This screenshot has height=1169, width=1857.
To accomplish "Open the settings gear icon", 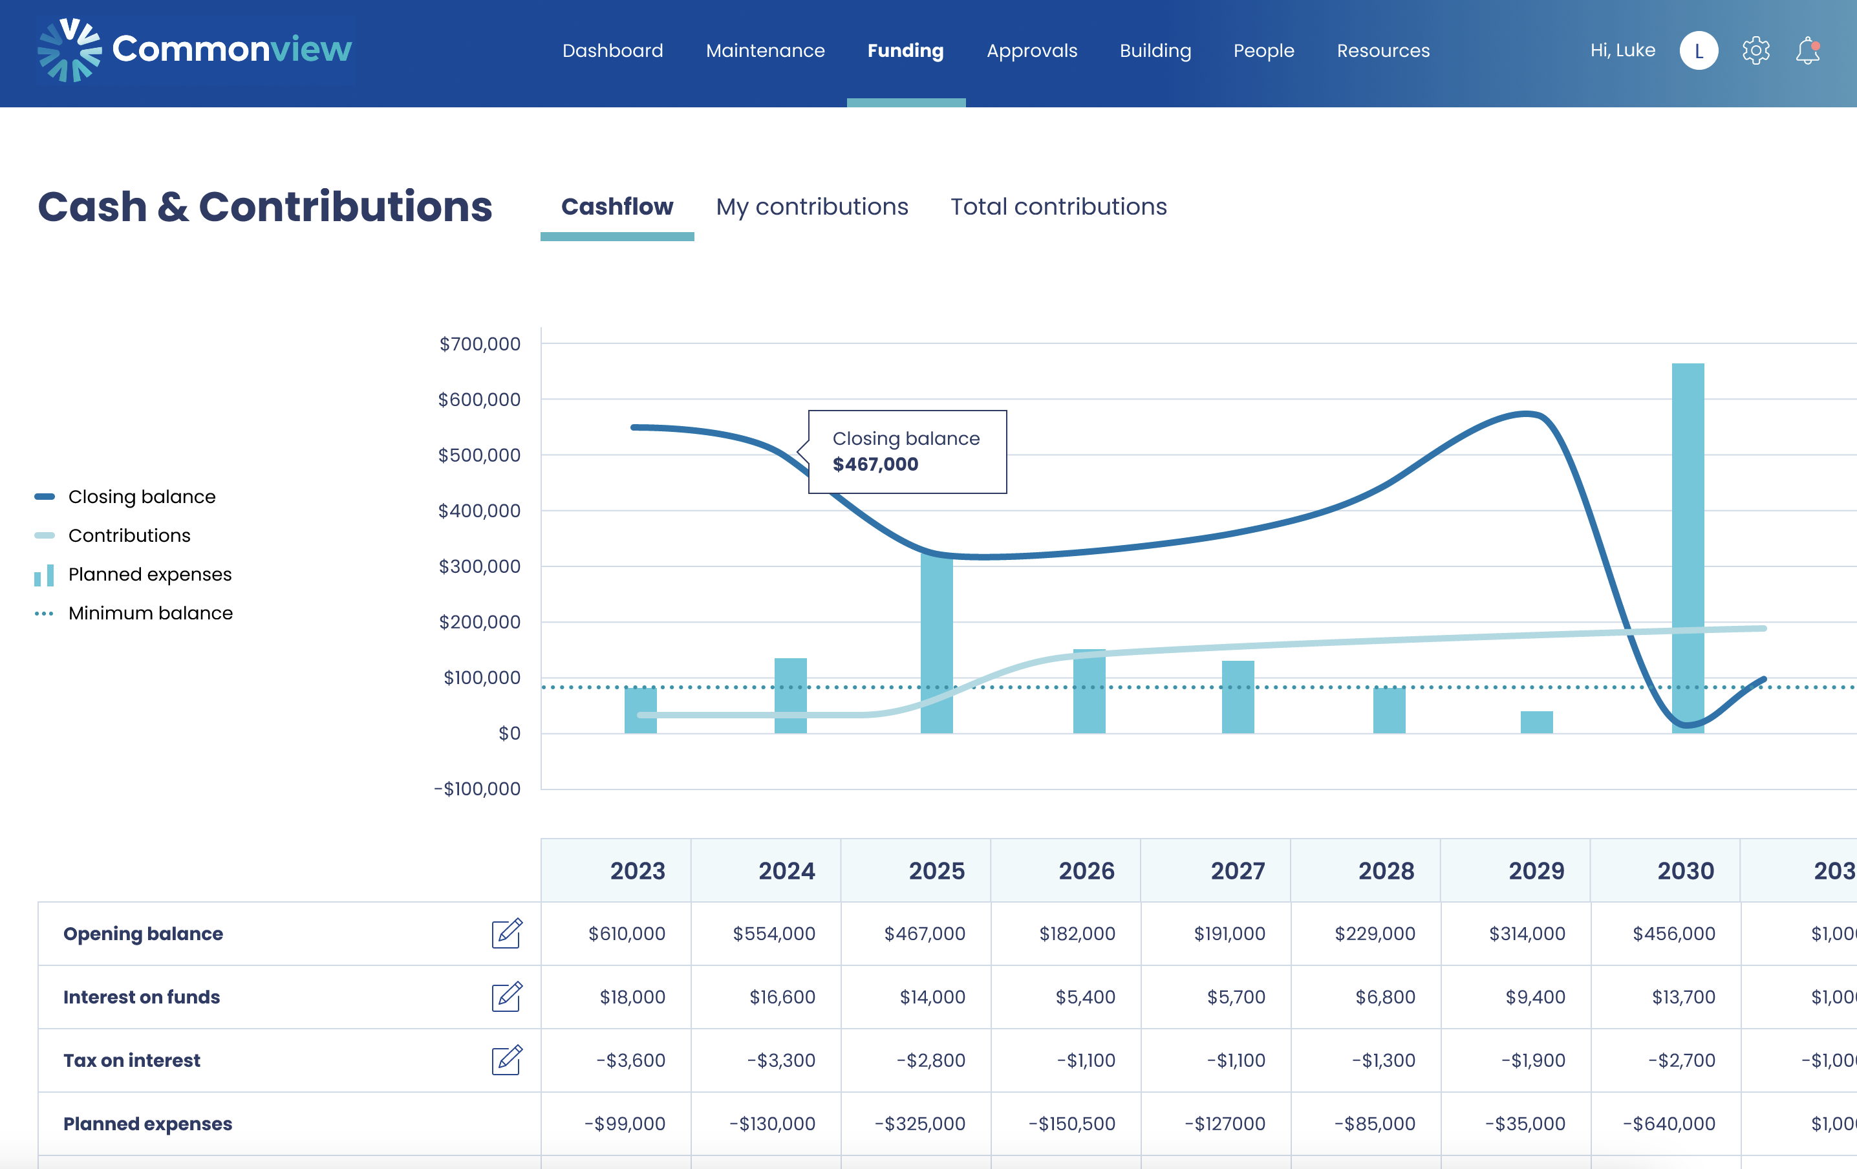I will (1755, 51).
